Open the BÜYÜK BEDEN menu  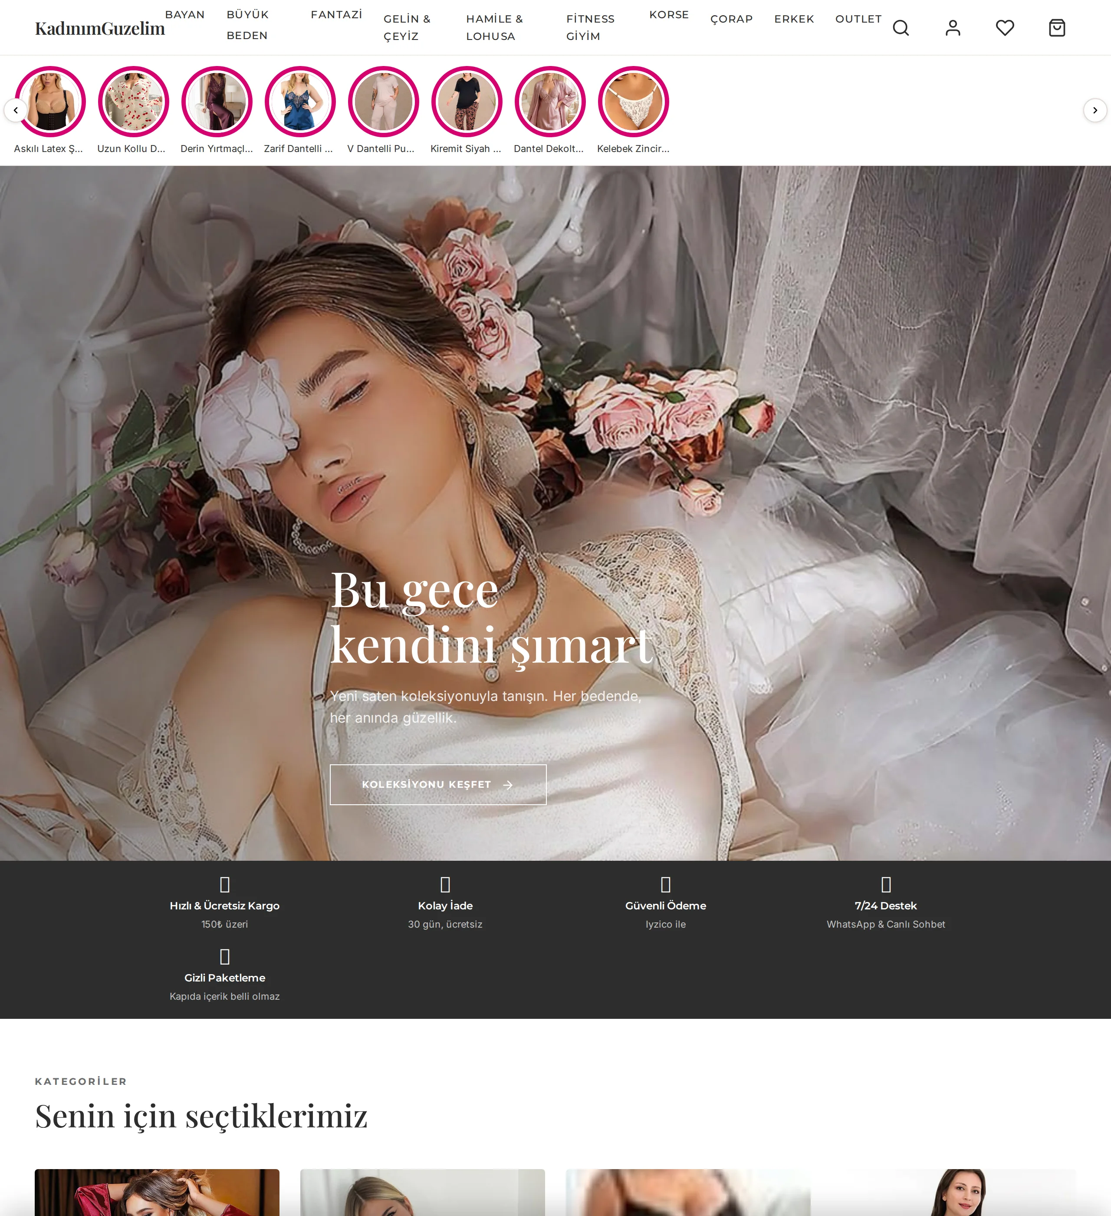point(248,25)
